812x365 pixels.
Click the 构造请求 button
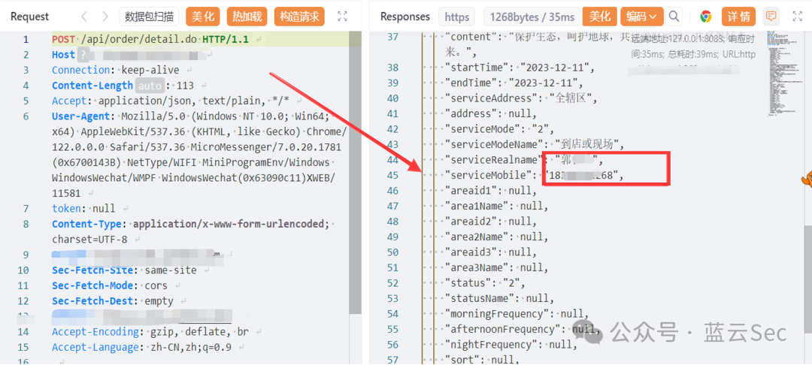point(299,17)
